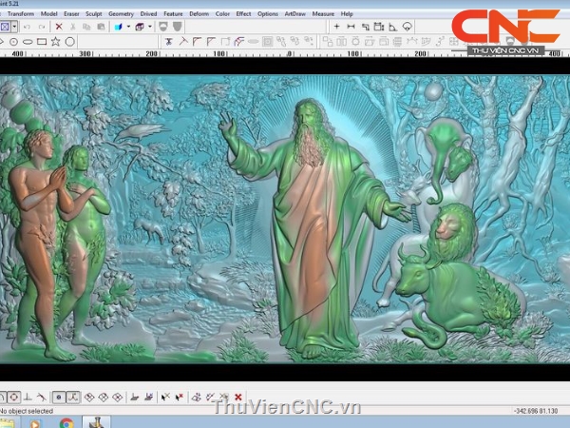Click the Redo arrow icon
Image resolution: width=570 pixels, height=428 pixels.
click(42, 27)
